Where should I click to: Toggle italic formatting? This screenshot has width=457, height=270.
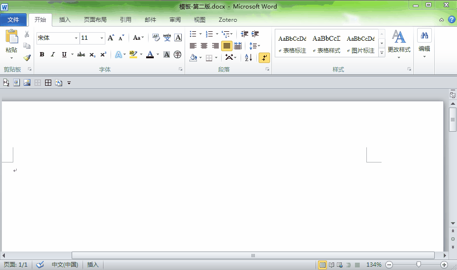53,54
